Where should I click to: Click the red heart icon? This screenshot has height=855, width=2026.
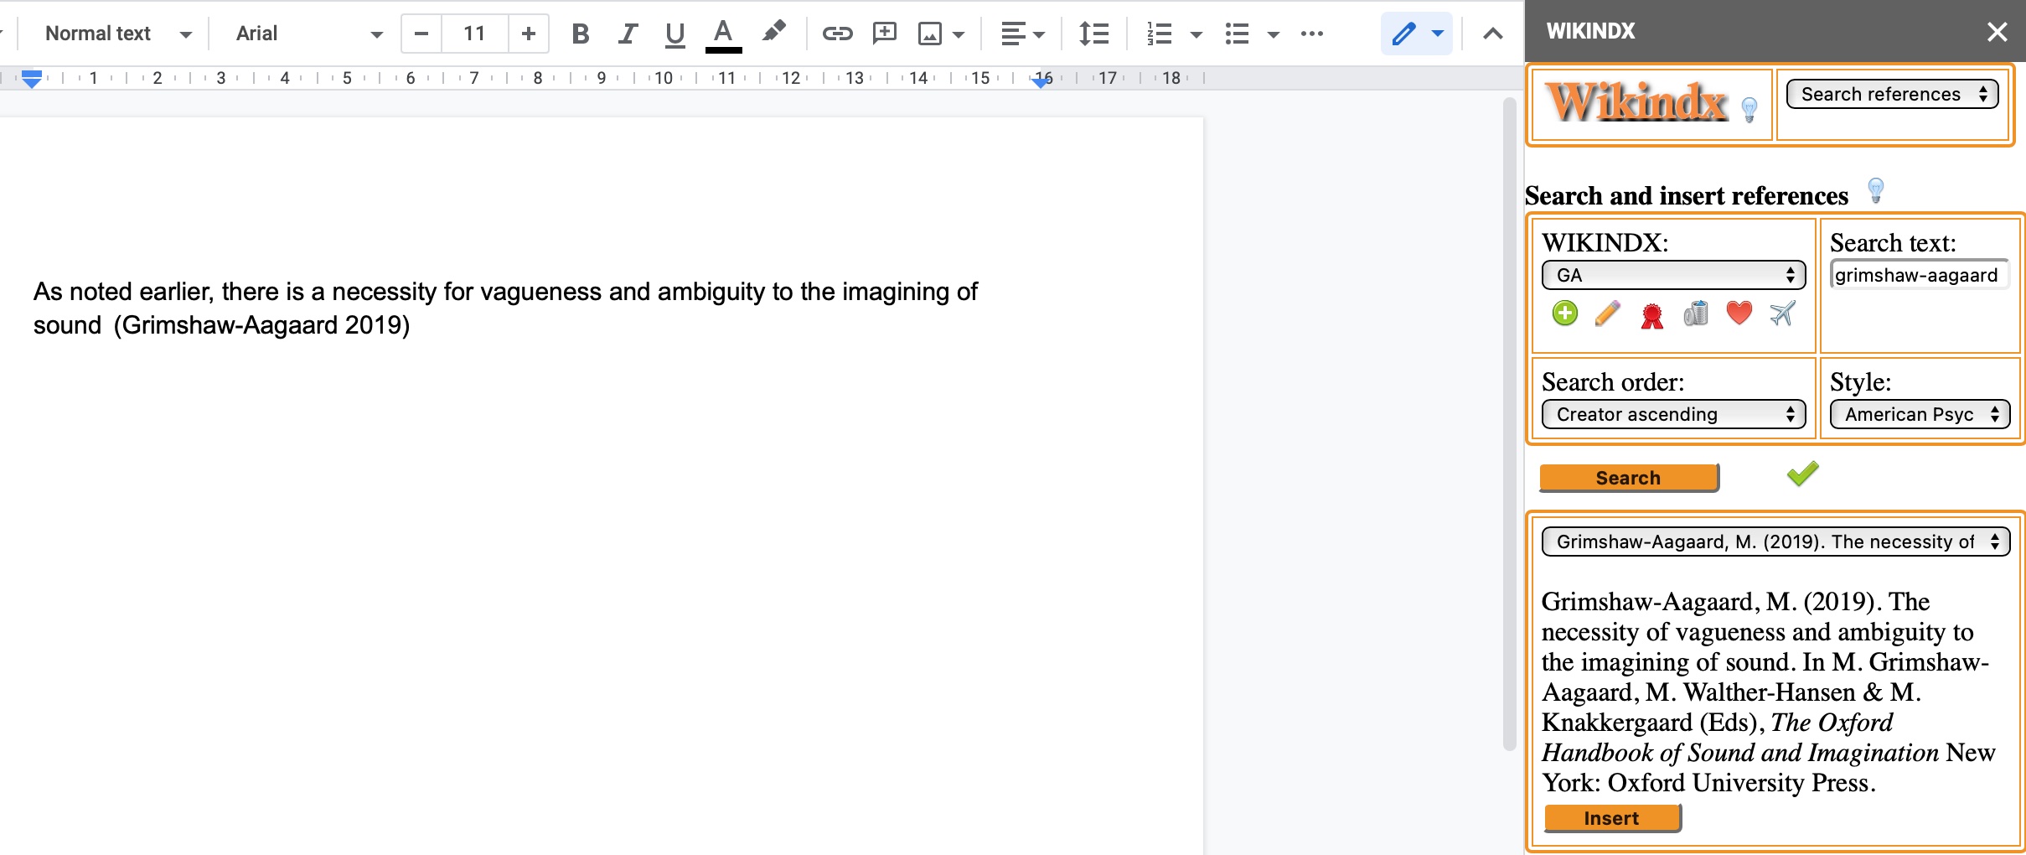1739,313
